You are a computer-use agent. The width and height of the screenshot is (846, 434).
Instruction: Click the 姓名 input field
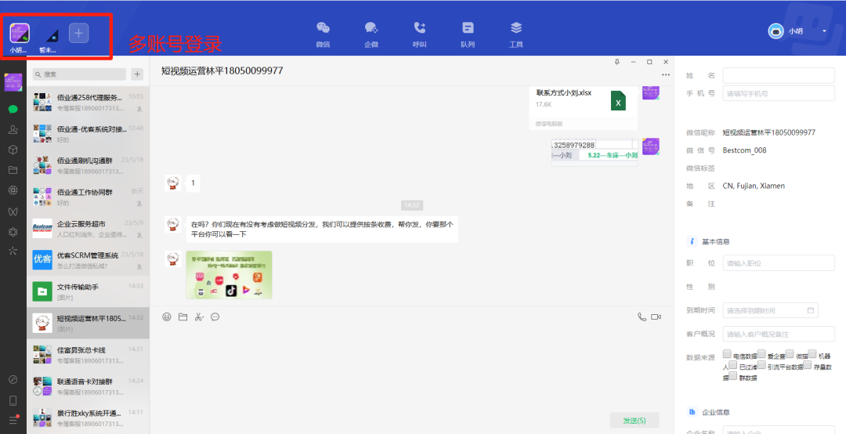click(779, 75)
